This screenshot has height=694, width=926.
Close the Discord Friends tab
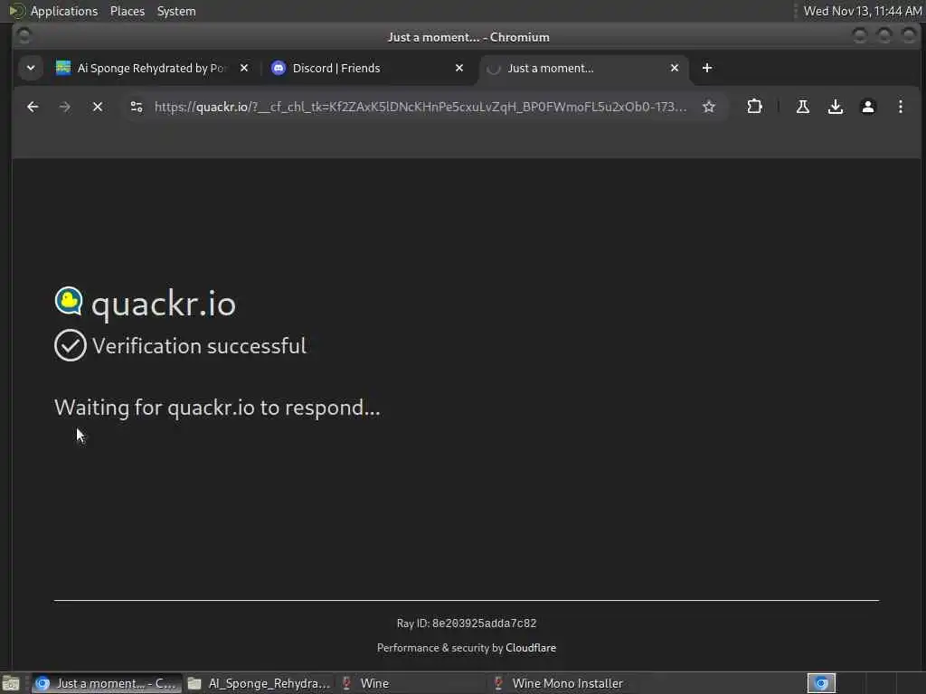click(x=458, y=68)
